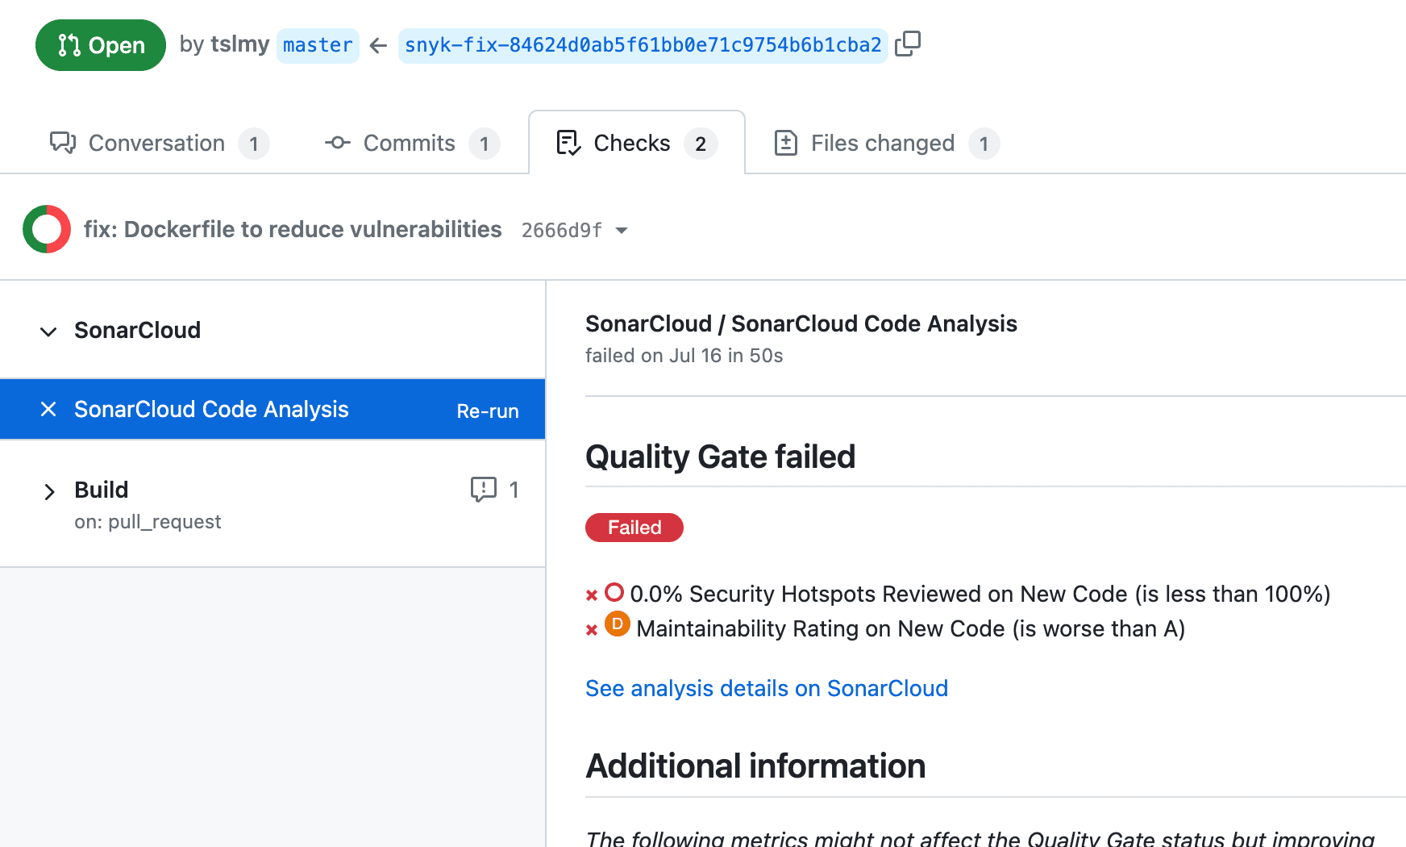Click the Re-run button for SonarCloud Code Analysis
Screen dimensions: 1406x847
[488, 411]
